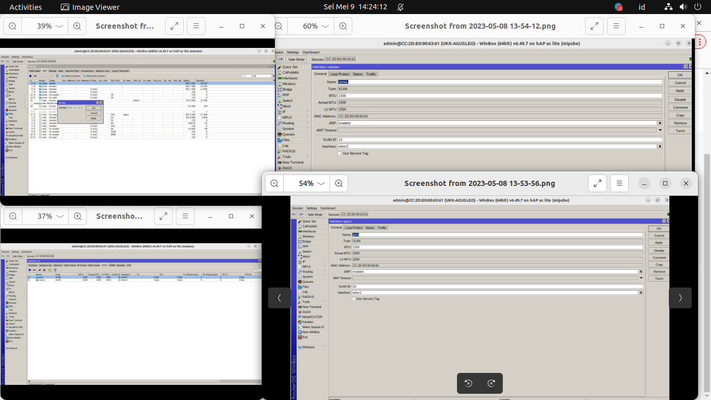
Task: Rotate the image clockwise
Action: pyautogui.click(x=491, y=383)
